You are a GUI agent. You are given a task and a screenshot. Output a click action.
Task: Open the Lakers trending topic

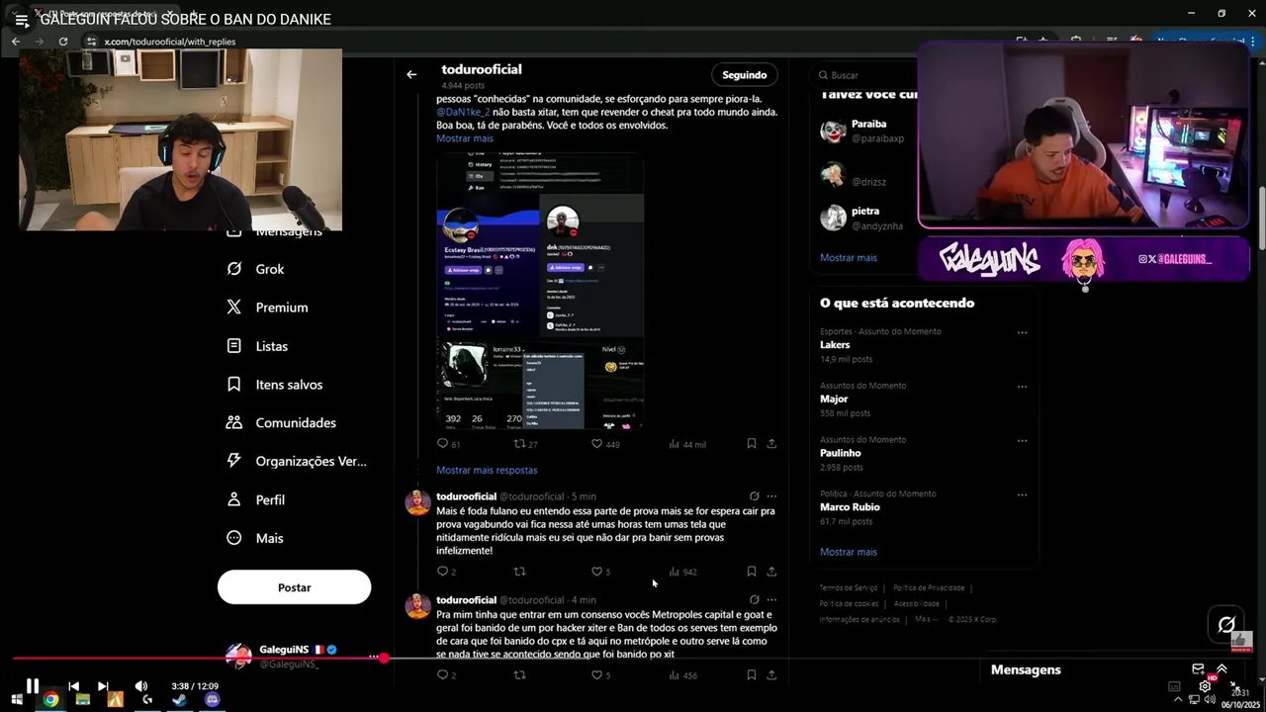(x=924, y=344)
